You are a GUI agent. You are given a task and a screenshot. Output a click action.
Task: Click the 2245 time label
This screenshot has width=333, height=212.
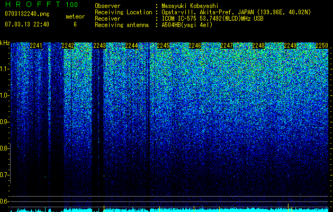(163, 46)
